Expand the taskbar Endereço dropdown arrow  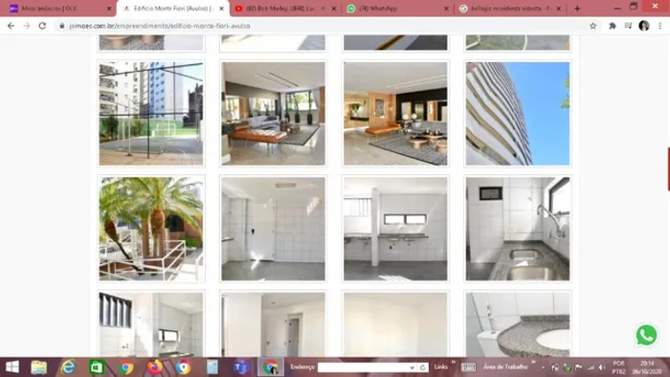pos(412,367)
